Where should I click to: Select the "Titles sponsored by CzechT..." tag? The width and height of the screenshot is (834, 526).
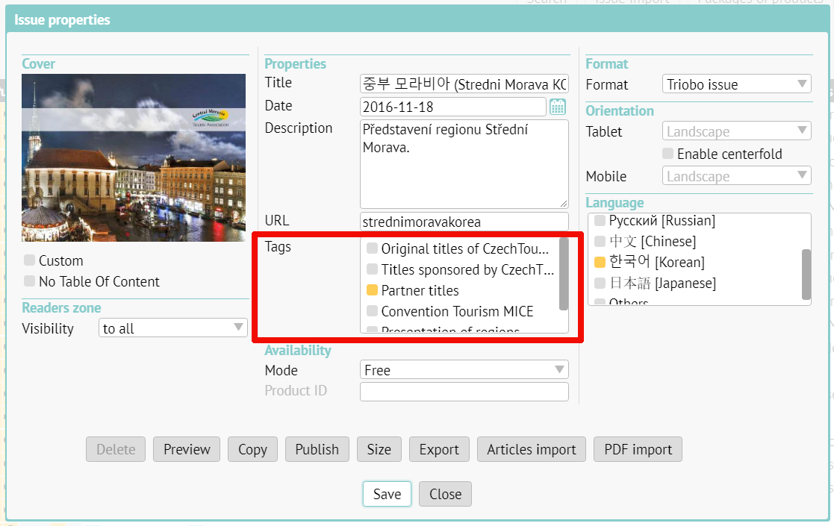click(370, 269)
